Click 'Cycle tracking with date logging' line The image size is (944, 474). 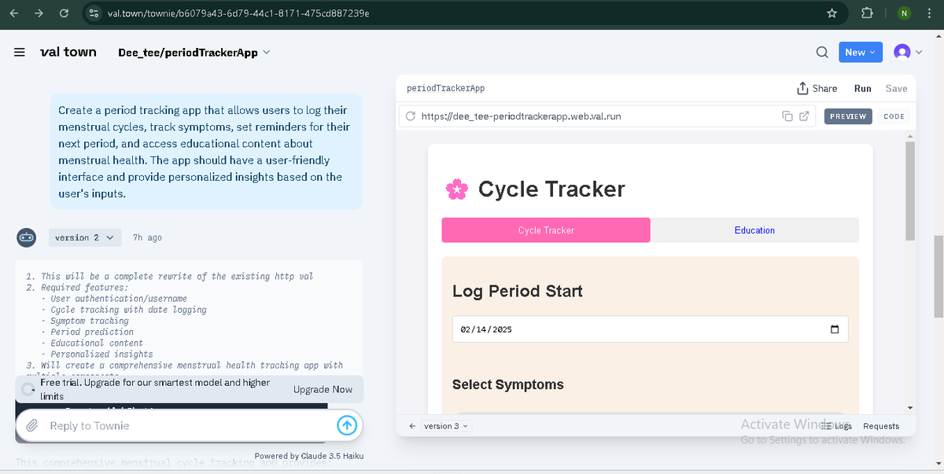pos(129,310)
